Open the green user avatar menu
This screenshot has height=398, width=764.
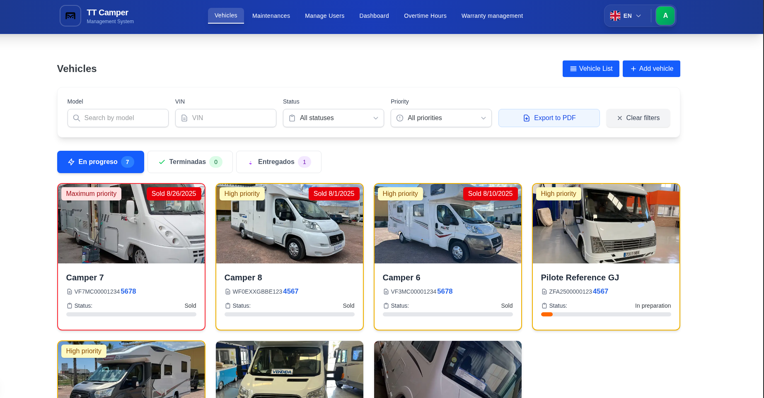665,16
